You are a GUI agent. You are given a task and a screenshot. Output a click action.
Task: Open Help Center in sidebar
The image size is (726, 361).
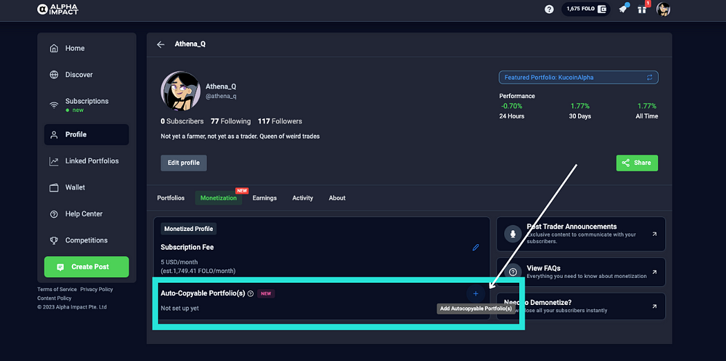[86, 214]
